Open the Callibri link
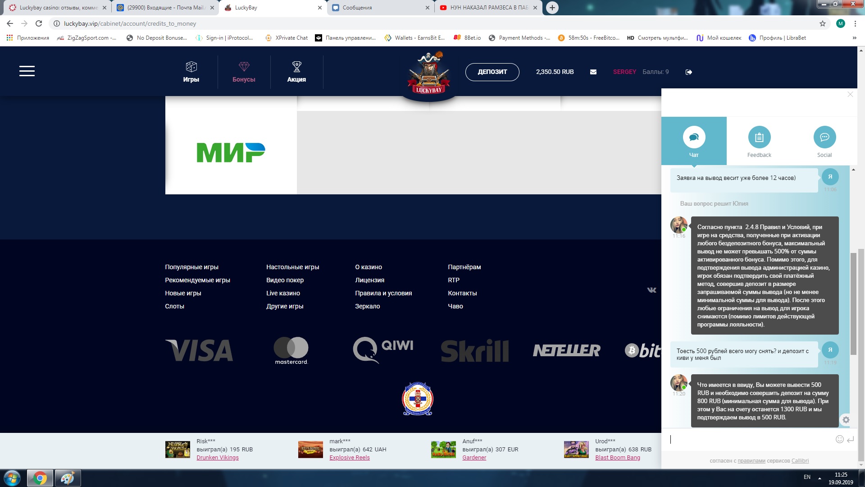This screenshot has height=487, width=865. 800,461
